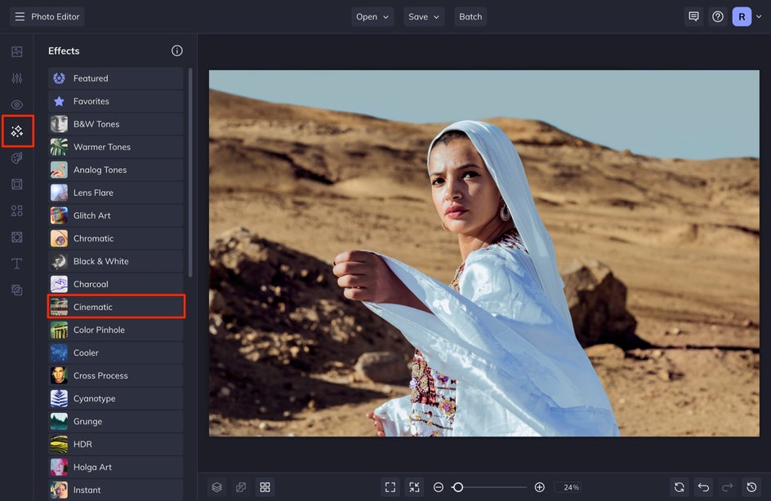Click the zoom in plus icon
Viewport: 771px width, 501px height.
pos(539,487)
